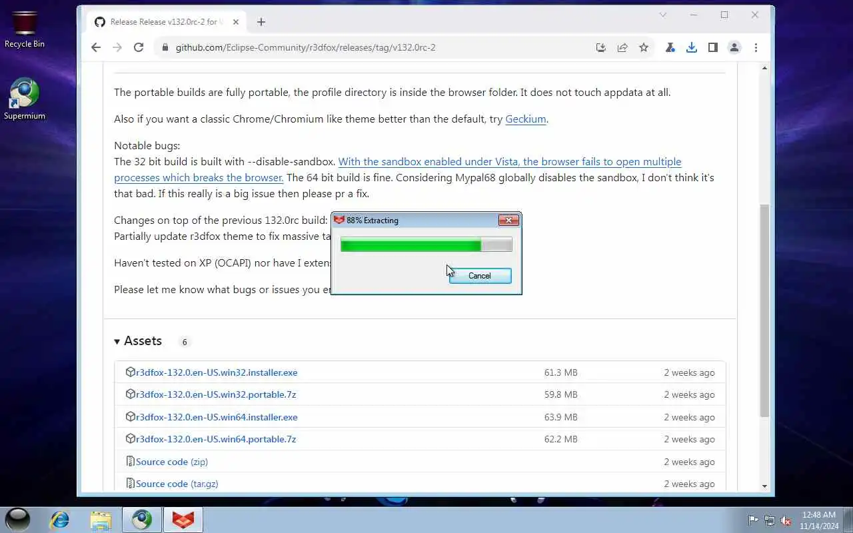Switch to Supermium taskbar button

(142, 520)
